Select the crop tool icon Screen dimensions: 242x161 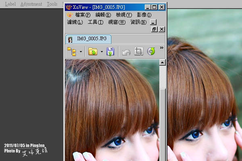coord(139,51)
